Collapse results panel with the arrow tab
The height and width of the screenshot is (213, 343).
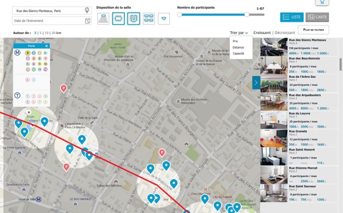pos(256,82)
